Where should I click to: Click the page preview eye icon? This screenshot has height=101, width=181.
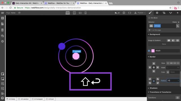(x=19, y=13)
